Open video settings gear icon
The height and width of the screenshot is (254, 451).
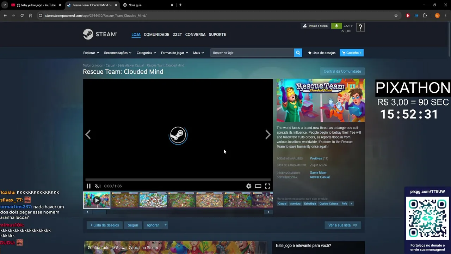[249, 186]
